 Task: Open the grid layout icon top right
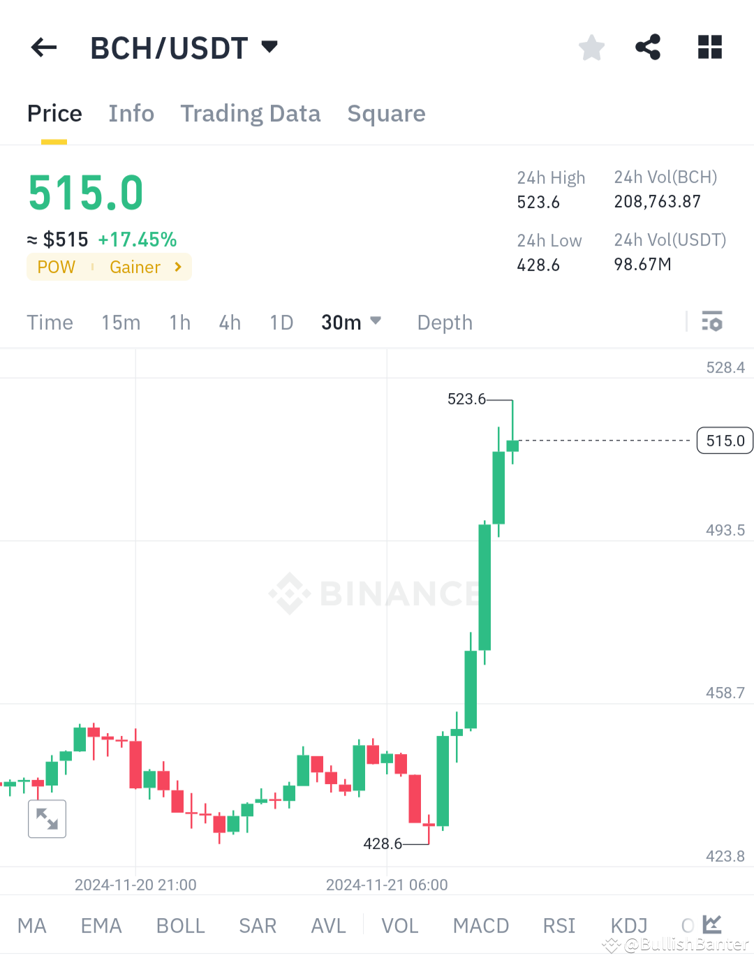pos(710,47)
